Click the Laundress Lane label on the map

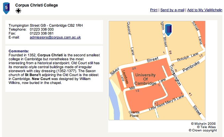(124, 77)
